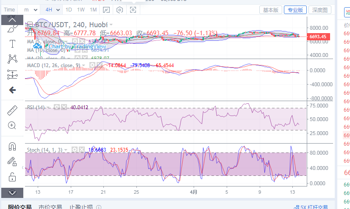Viewport: 350px width, 209px height.
Task: Click MACD value -14.0864
Action: point(116,65)
